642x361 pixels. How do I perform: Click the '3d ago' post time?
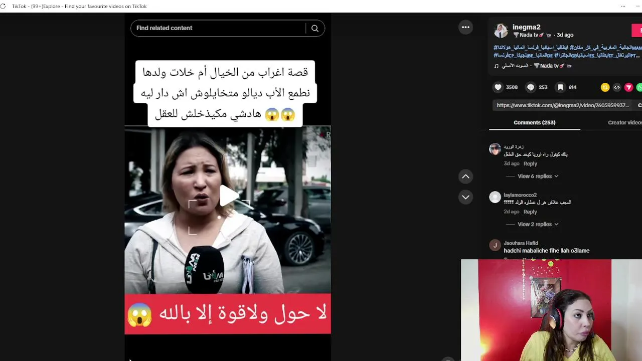565,35
